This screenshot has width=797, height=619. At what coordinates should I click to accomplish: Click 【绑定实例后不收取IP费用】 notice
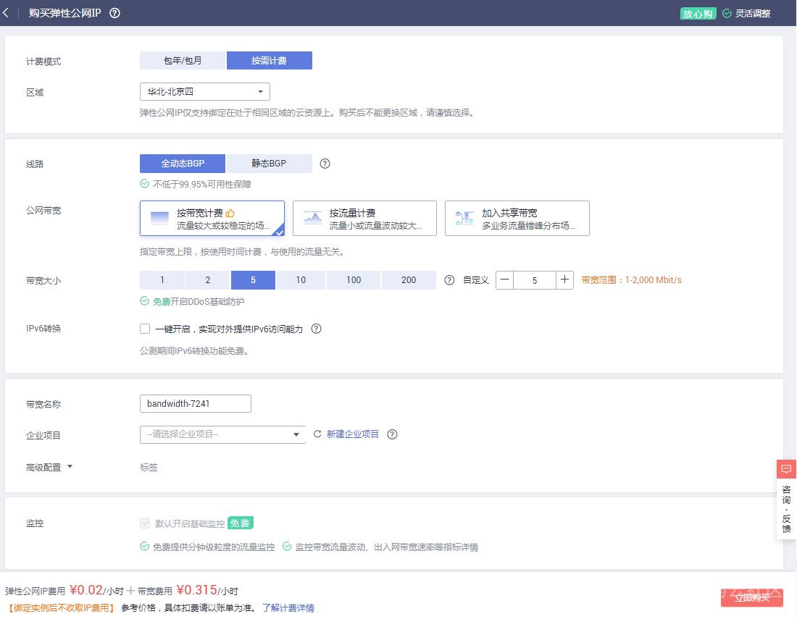[62, 608]
